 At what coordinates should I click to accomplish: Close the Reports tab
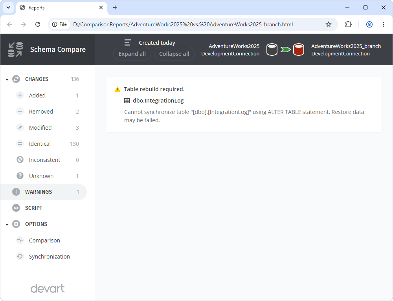coord(101,7)
